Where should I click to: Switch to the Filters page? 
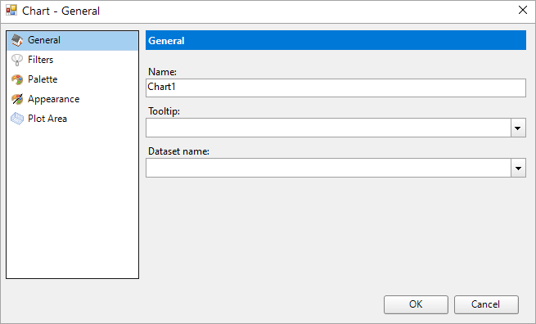click(x=73, y=60)
